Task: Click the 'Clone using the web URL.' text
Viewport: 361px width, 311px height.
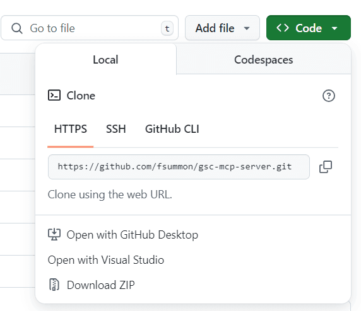Action: (x=110, y=195)
